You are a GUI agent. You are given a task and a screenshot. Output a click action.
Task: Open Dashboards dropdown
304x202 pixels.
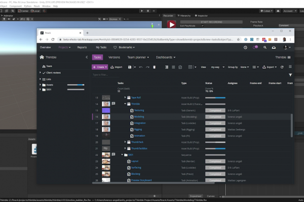[166, 57]
